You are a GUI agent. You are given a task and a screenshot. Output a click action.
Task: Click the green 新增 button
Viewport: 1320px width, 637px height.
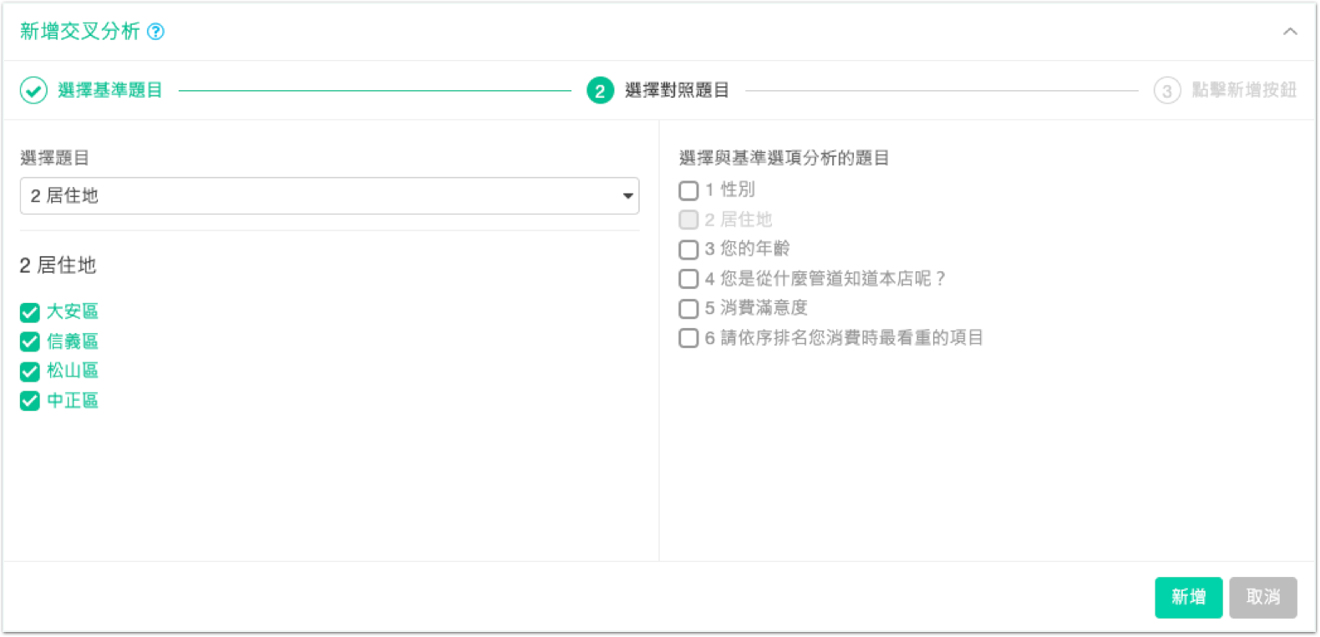[1188, 597]
